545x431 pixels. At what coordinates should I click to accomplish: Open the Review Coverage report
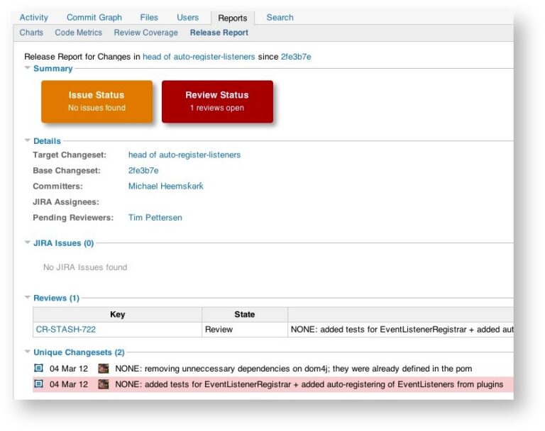tap(146, 33)
